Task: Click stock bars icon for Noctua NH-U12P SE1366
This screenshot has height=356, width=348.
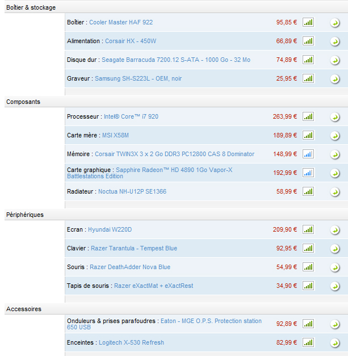Action: click(308, 191)
